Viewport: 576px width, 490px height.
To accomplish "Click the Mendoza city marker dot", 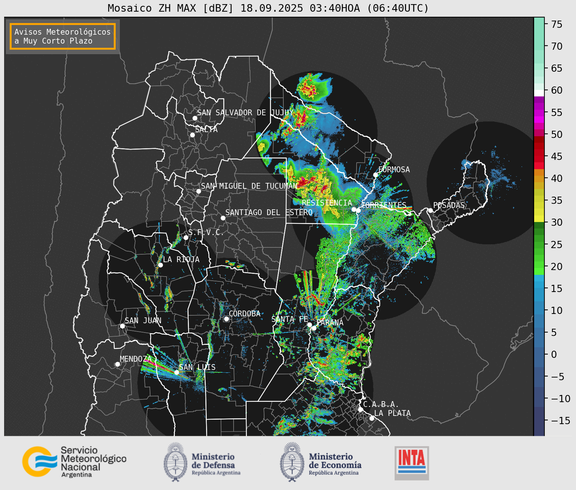I will pos(117,364).
